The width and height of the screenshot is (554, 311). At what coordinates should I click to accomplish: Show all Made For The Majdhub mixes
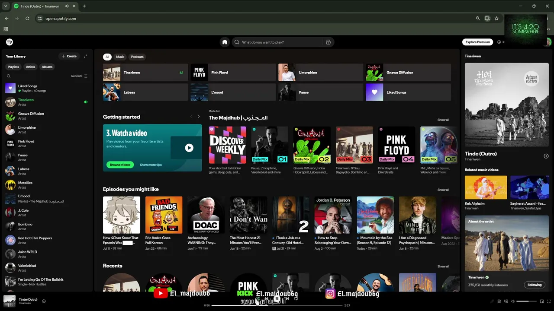(x=443, y=120)
